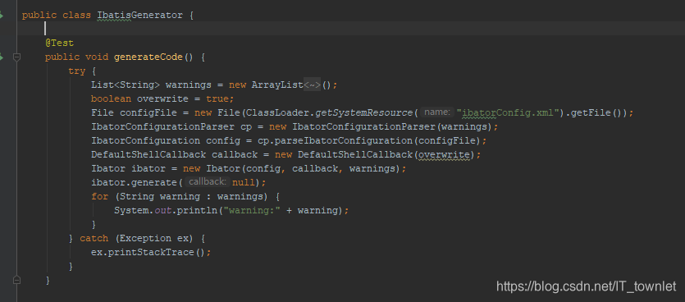Click the println method call

click(x=197, y=210)
